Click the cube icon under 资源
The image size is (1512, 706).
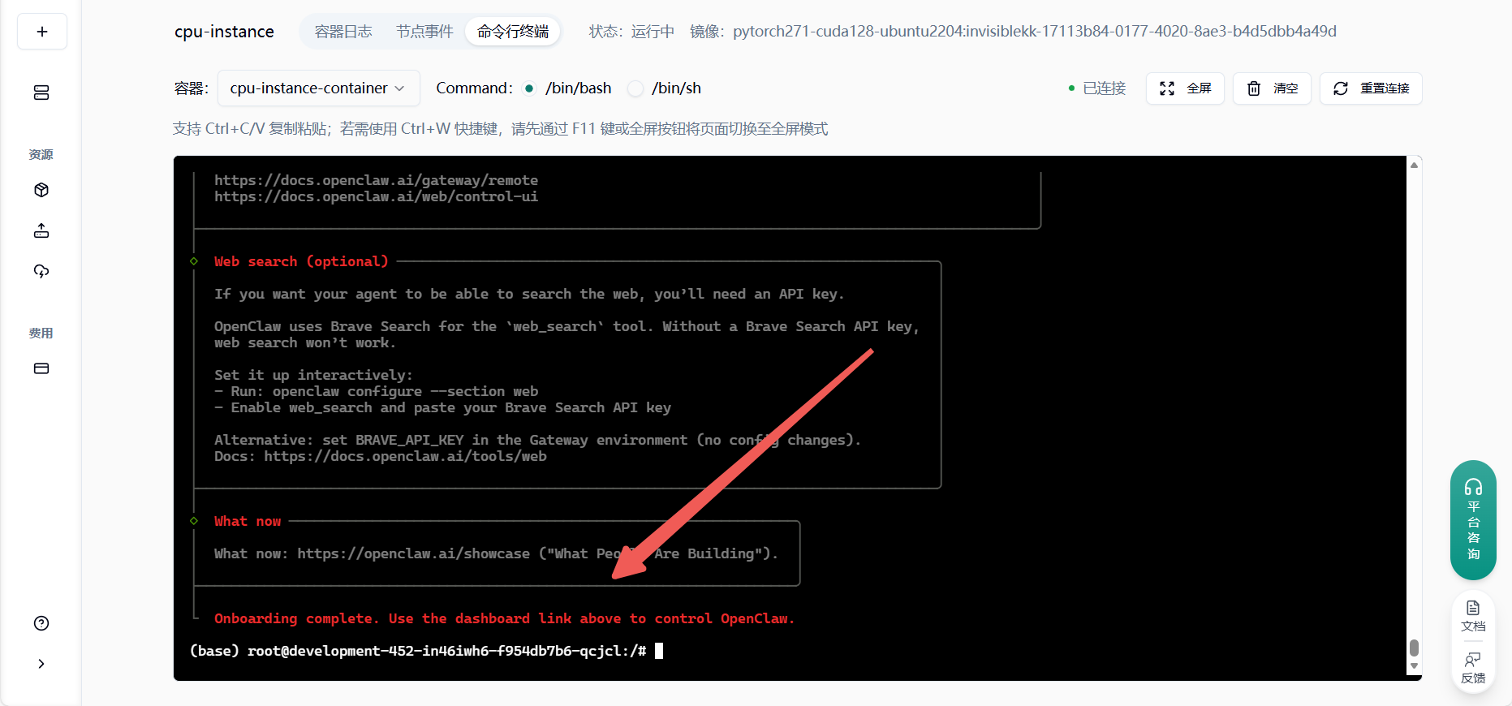41,190
